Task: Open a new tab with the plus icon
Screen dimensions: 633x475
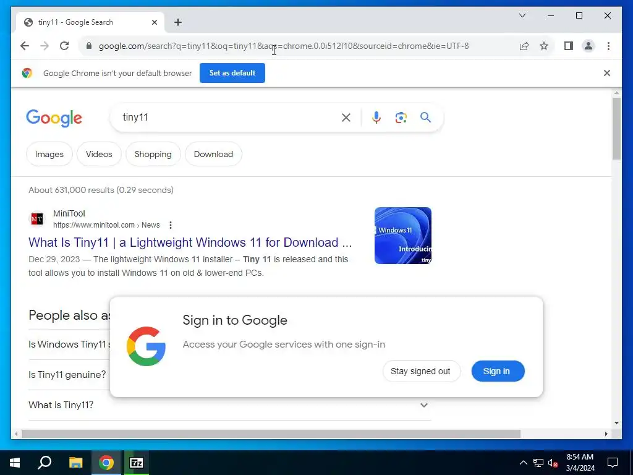Action: (x=178, y=22)
